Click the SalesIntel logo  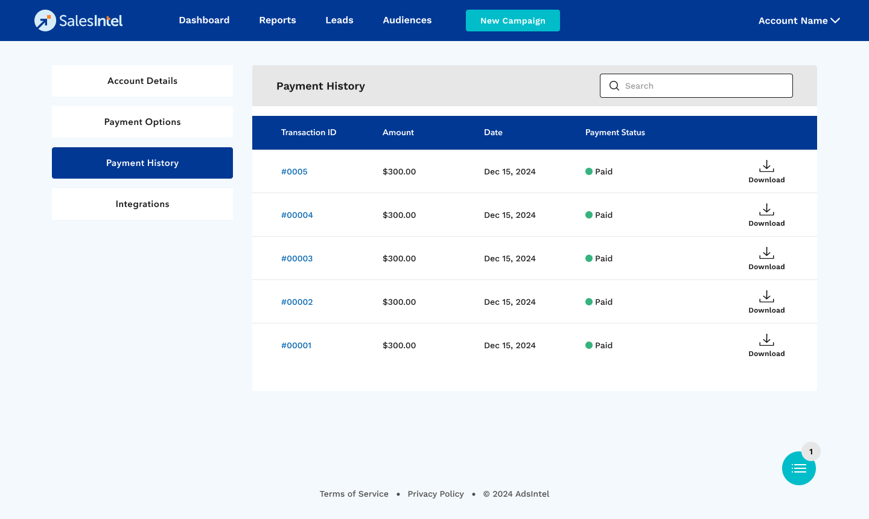coord(78,21)
